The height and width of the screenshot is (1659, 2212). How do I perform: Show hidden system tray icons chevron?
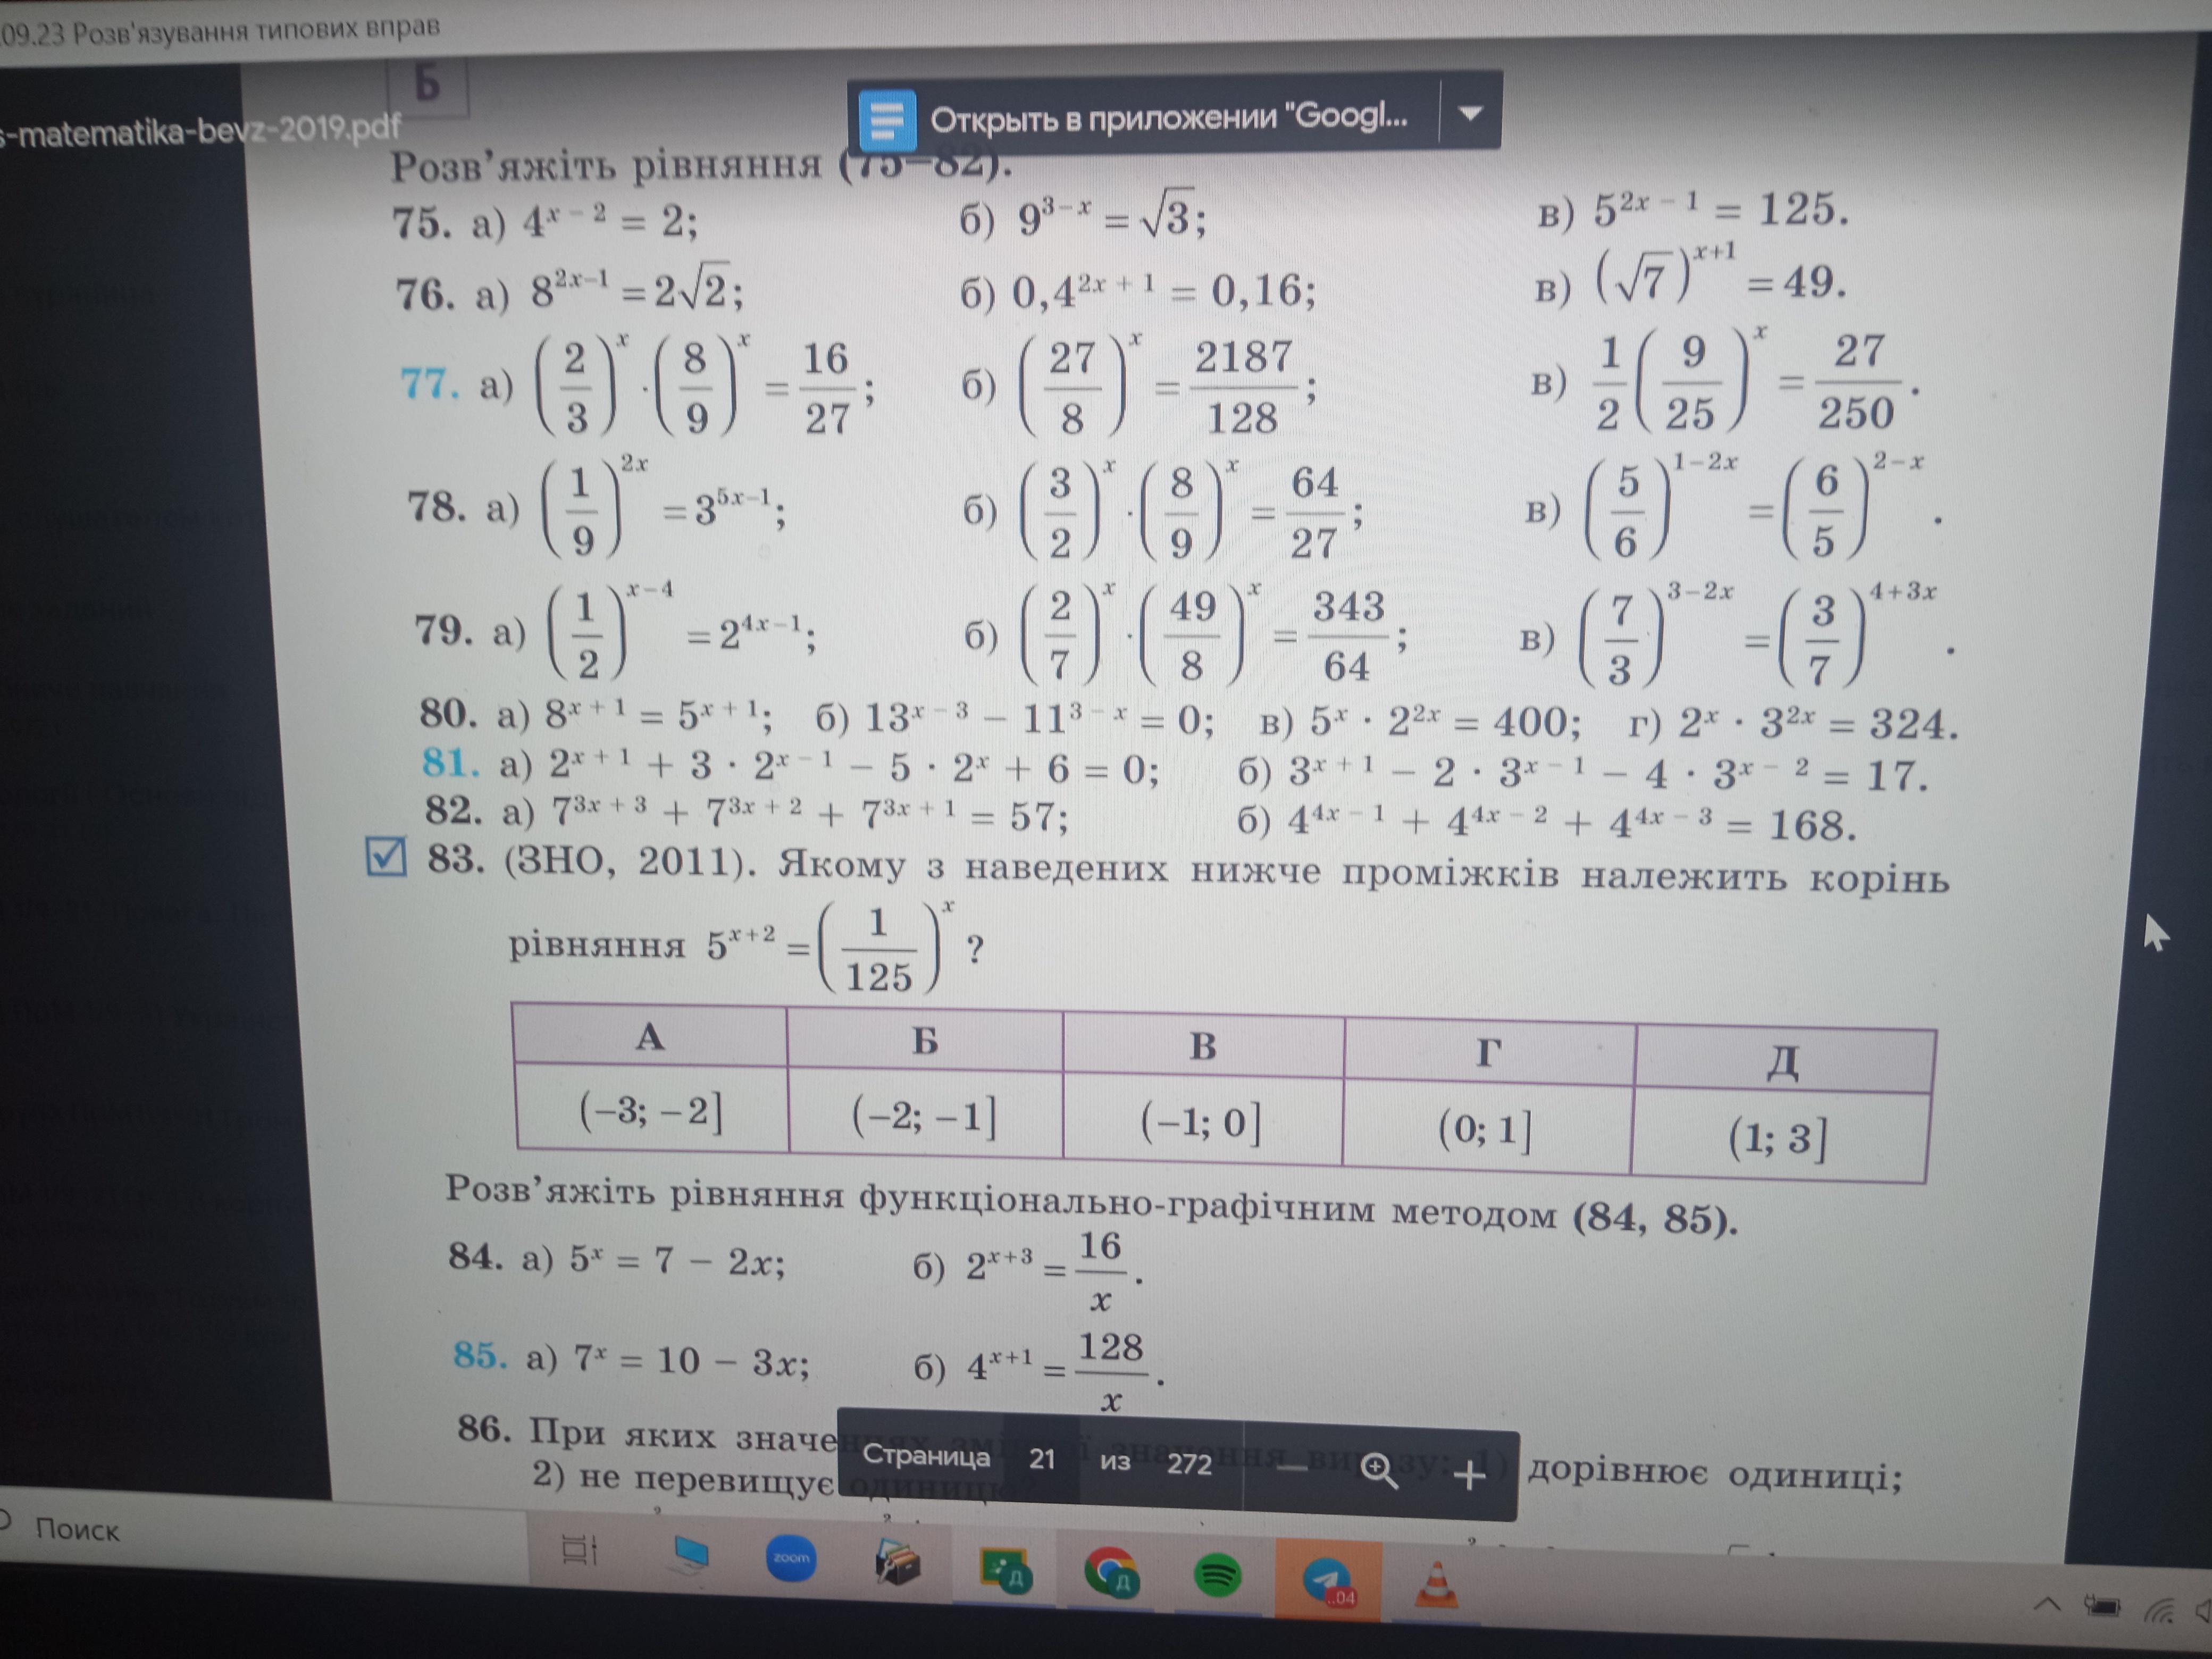2047,1604
